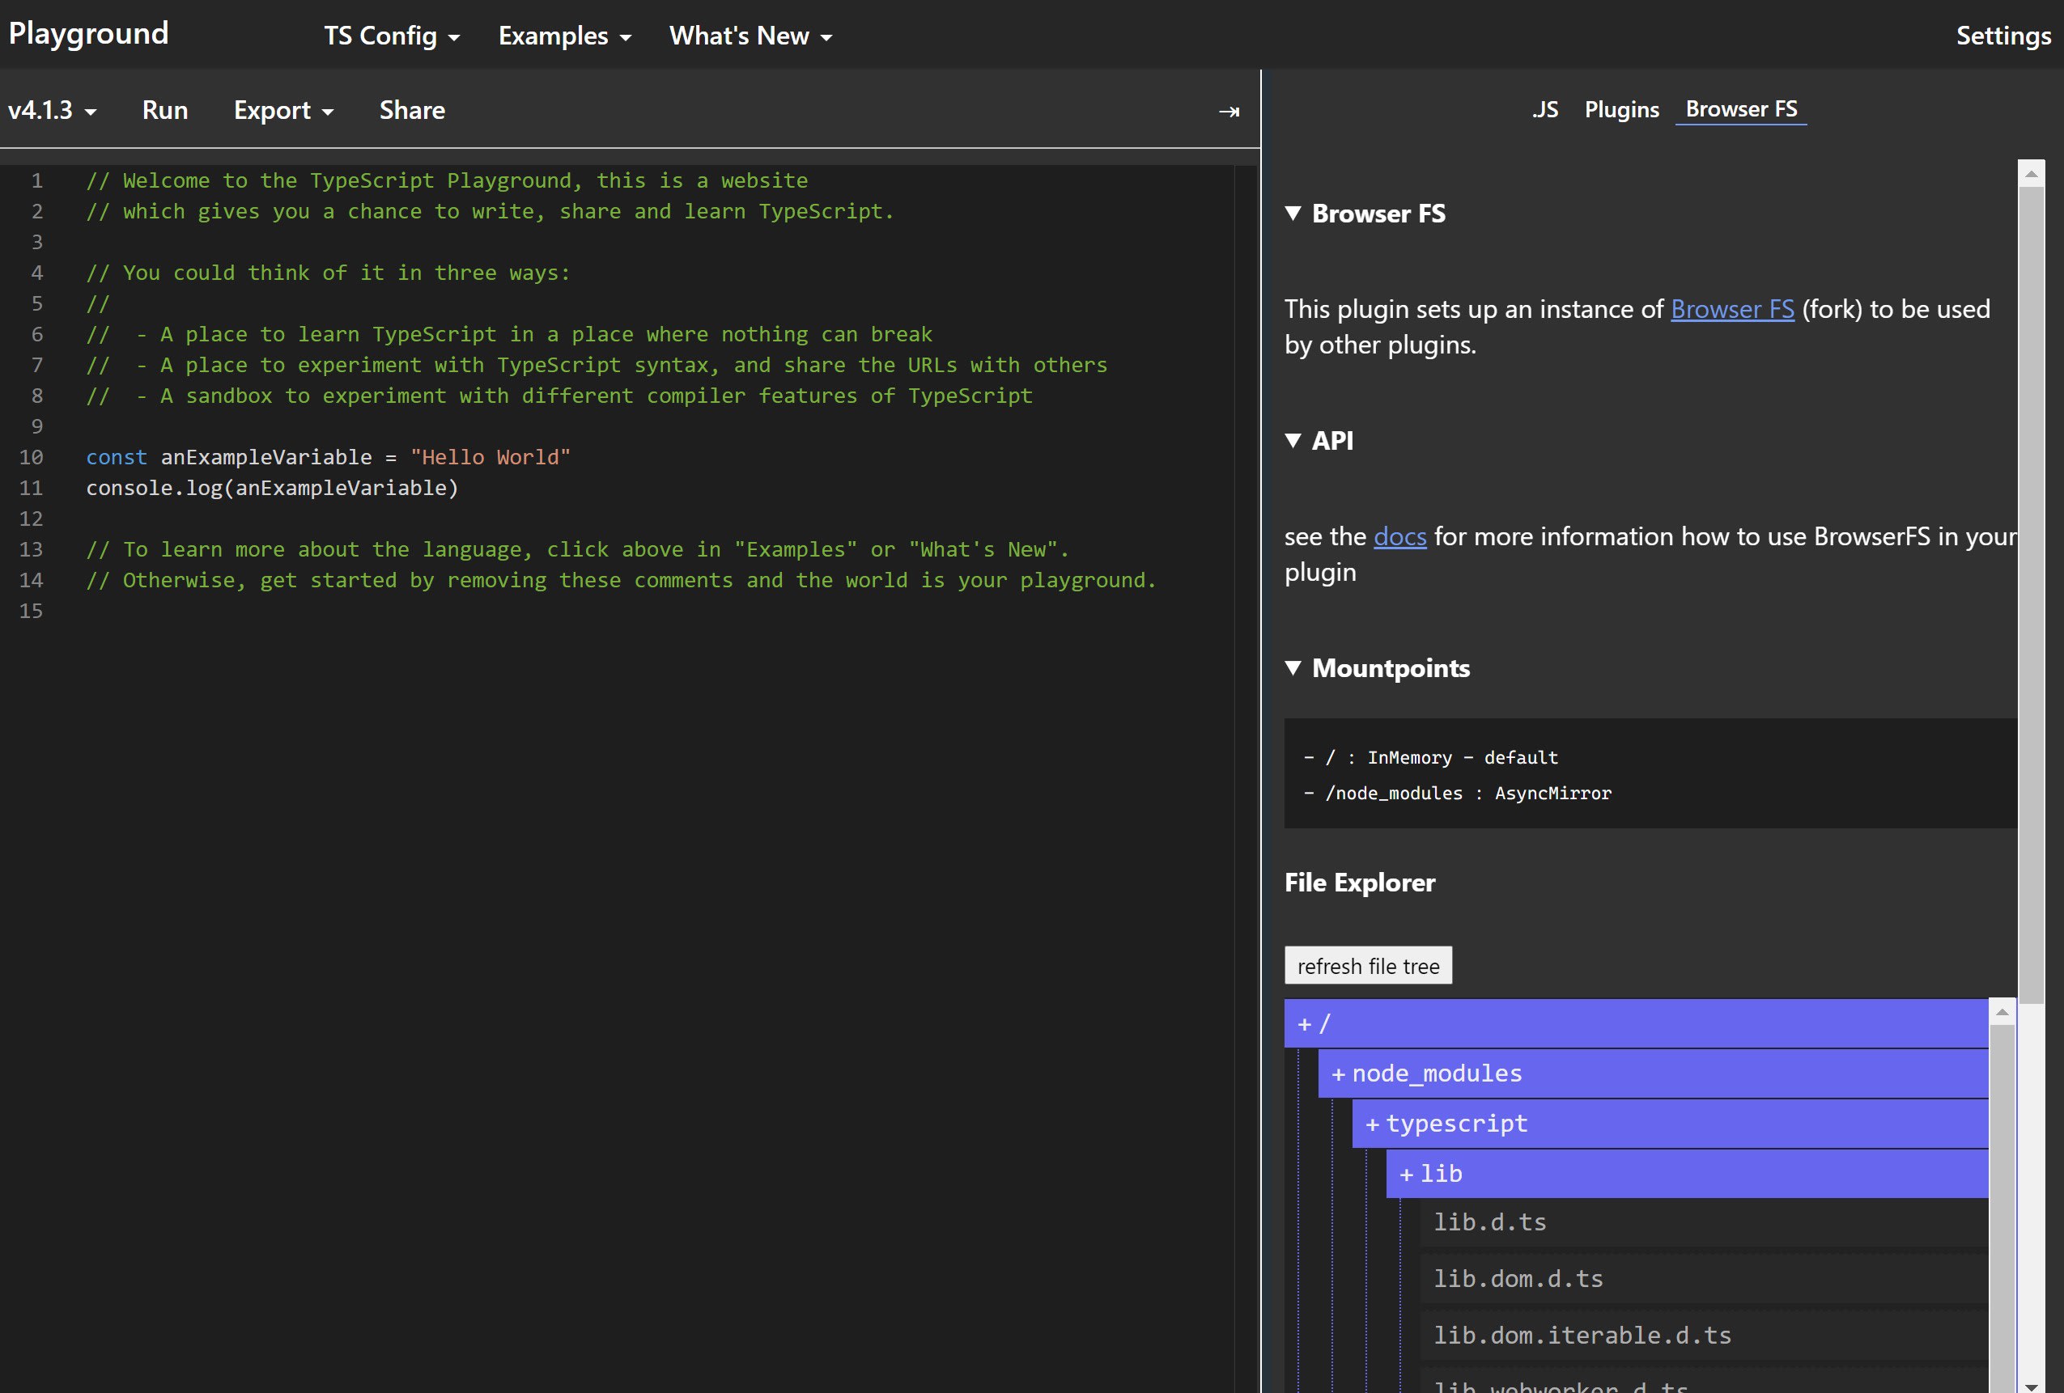Switch to the Plugins tab
The height and width of the screenshot is (1393, 2064).
(x=1622, y=109)
